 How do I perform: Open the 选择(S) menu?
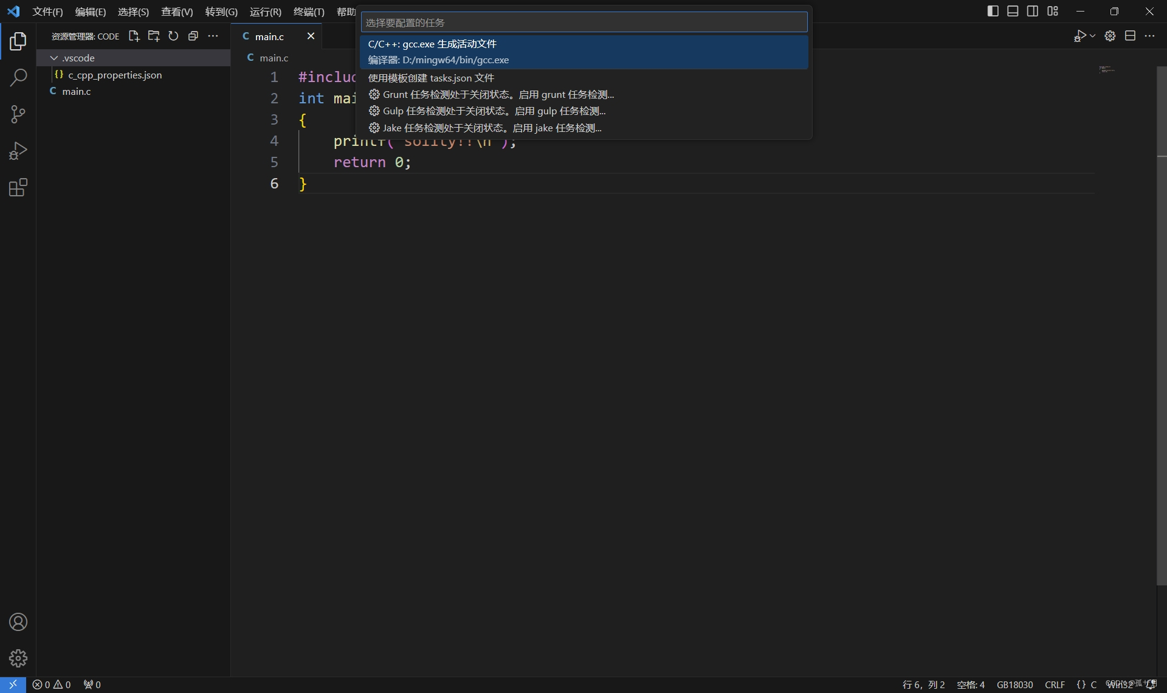[133, 12]
